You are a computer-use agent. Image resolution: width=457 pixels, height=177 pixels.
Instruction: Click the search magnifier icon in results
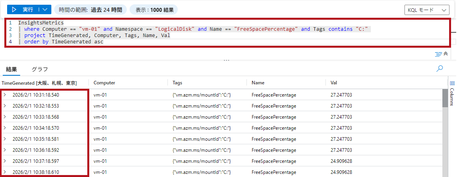click(x=439, y=69)
